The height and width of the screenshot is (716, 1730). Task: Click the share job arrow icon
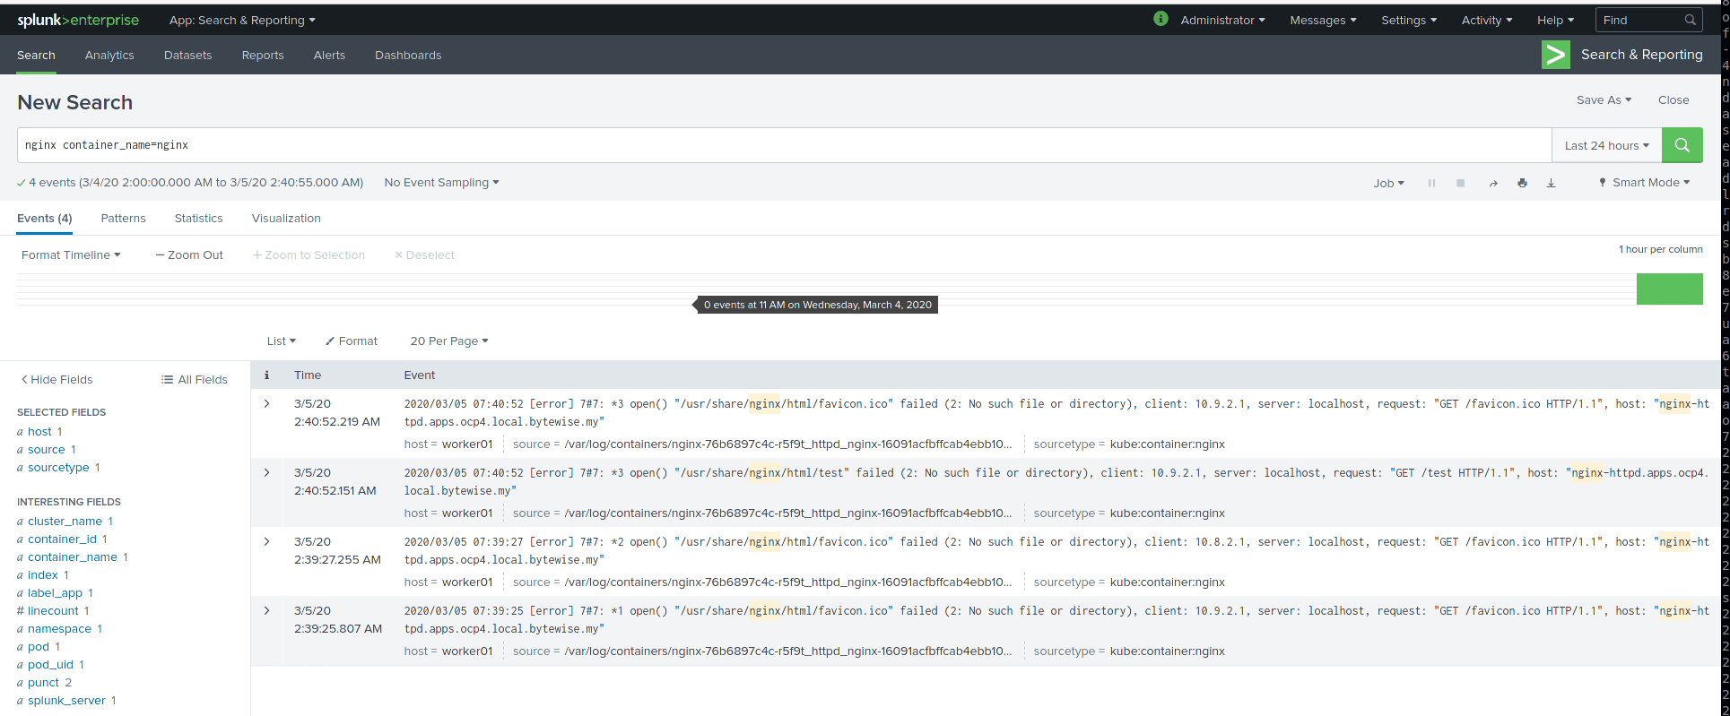[1493, 183]
